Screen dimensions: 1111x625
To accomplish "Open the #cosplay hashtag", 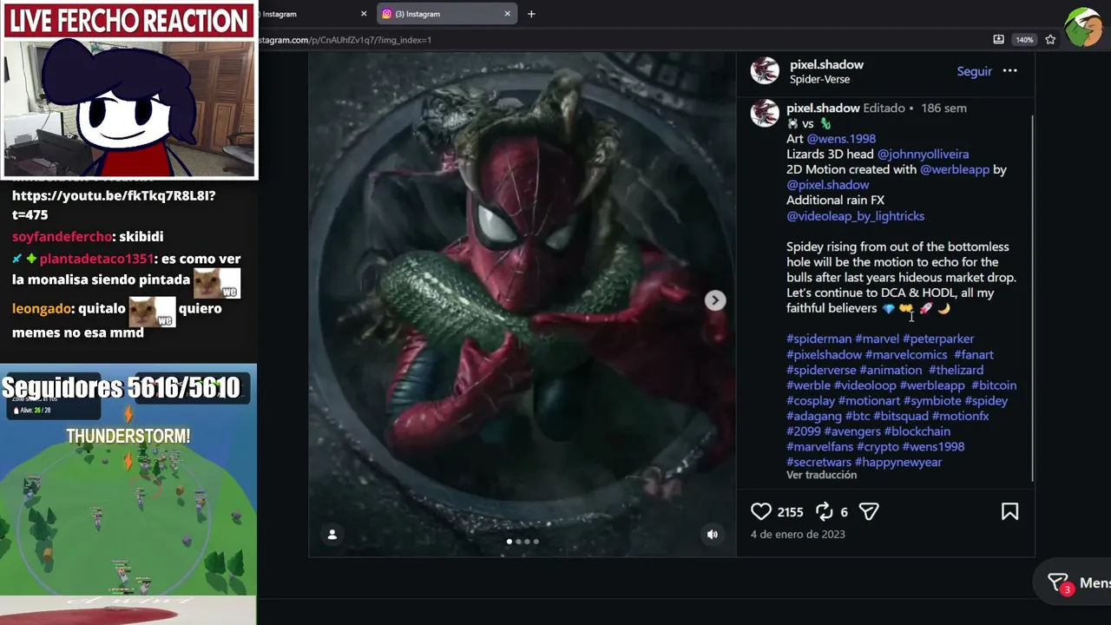I will coord(811,401).
